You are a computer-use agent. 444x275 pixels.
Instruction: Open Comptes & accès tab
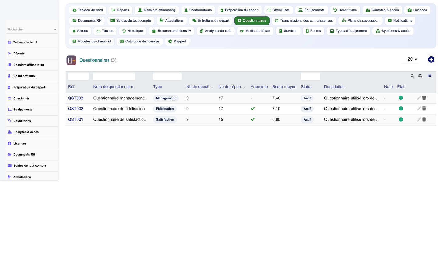(382, 10)
